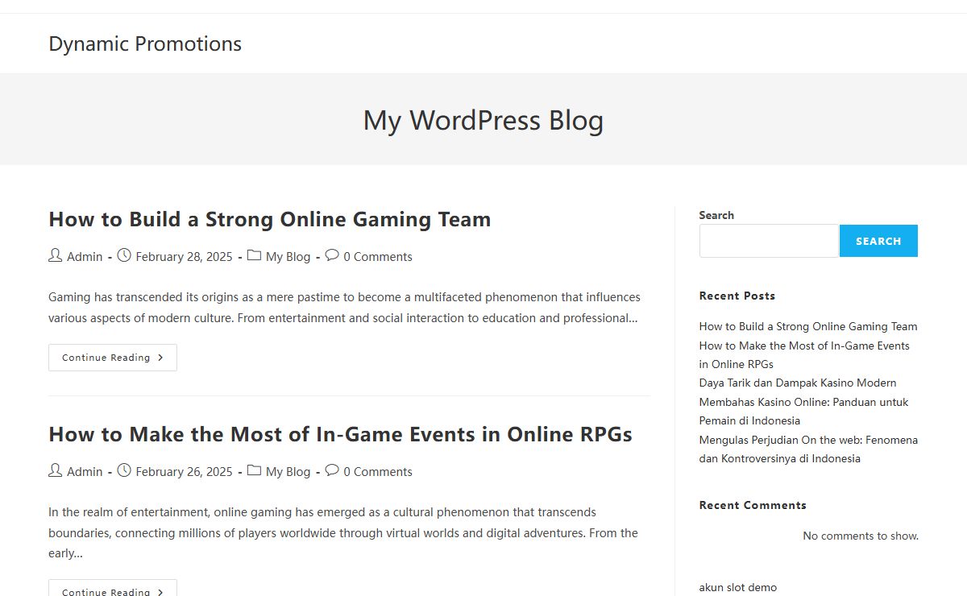The image size is (967, 596).
Task: Open the Dynamic Promotions site title link
Action: (145, 43)
